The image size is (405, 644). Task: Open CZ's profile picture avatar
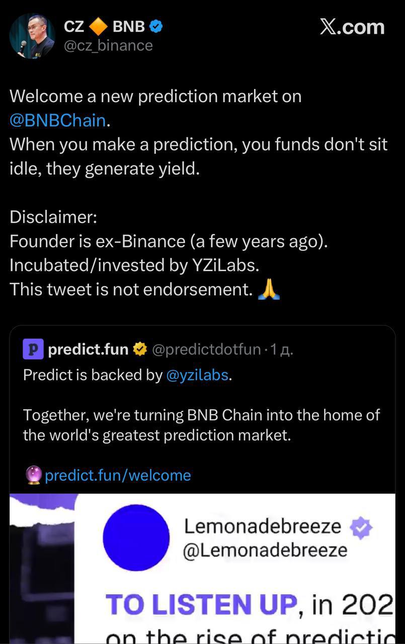pos(32,36)
